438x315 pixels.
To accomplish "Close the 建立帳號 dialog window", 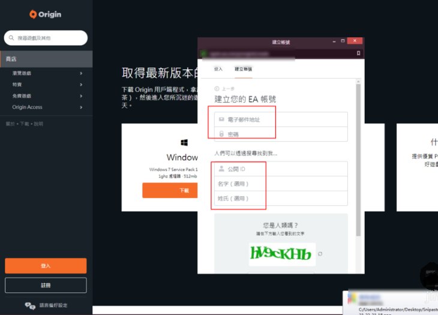I will (355, 41).
